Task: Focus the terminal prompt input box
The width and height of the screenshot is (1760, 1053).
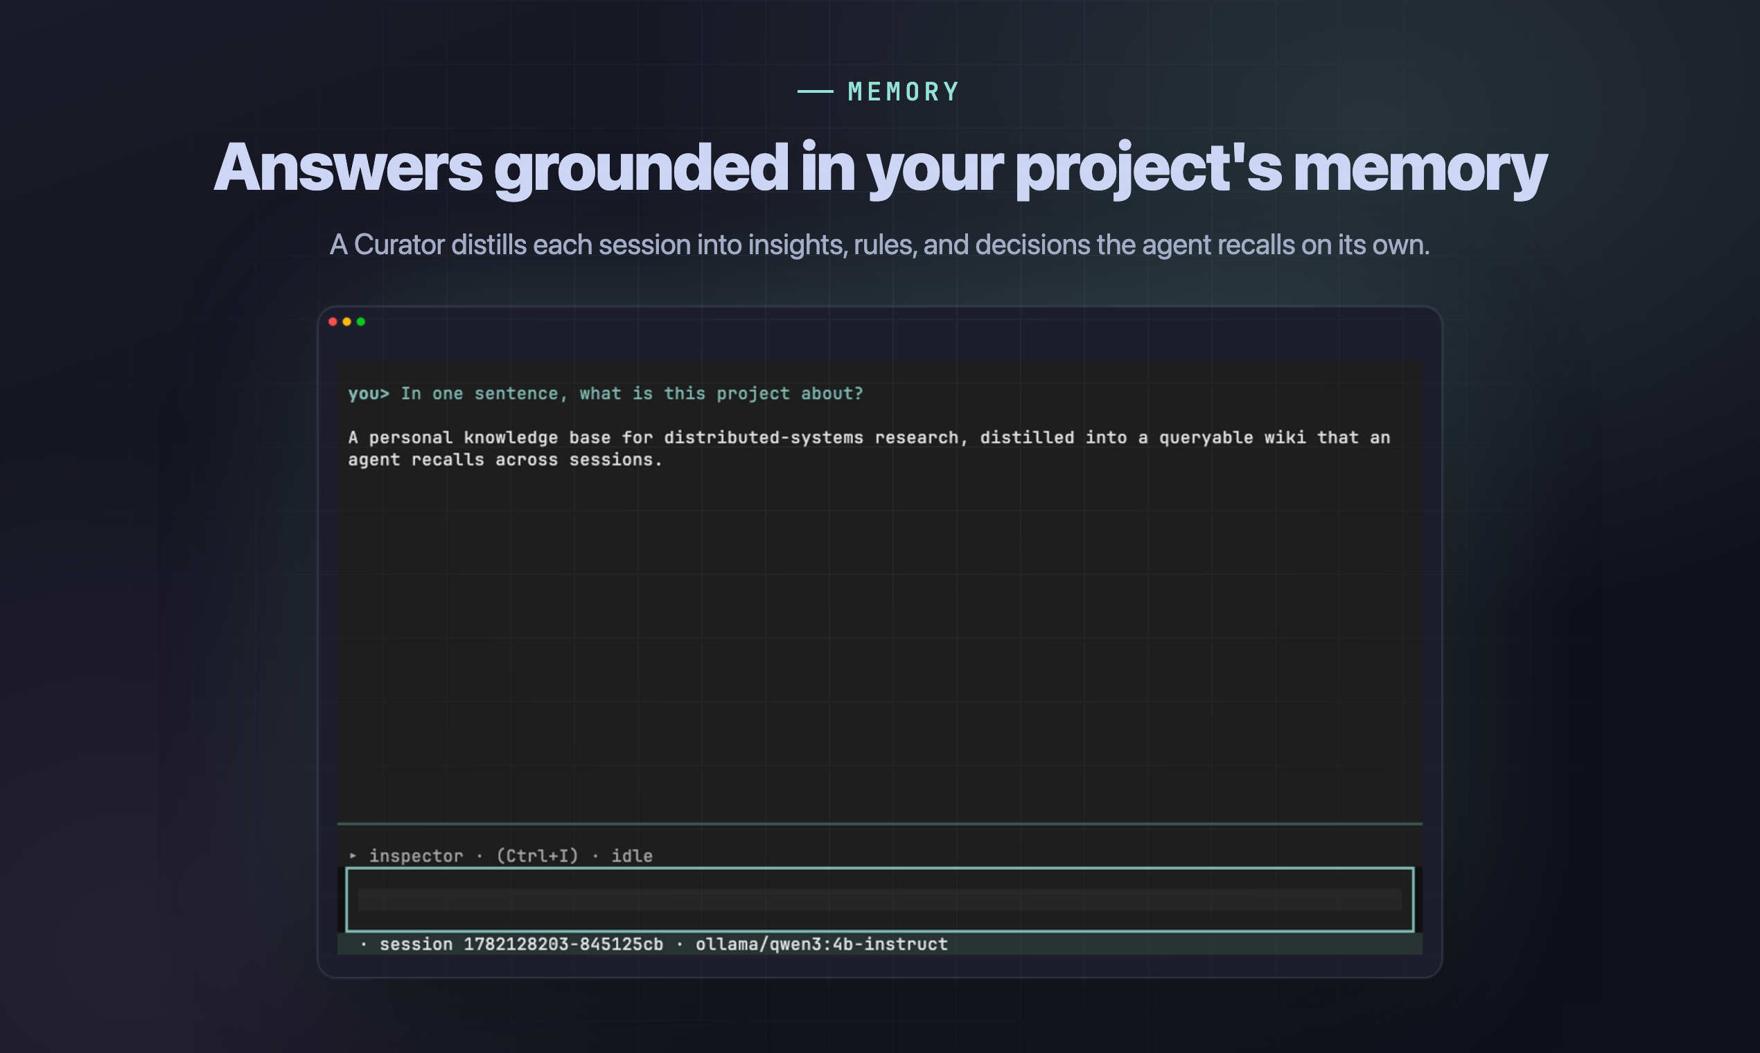Action: coord(879,899)
